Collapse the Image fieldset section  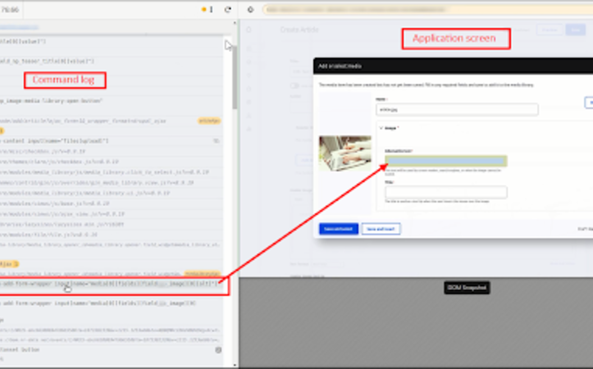[x=382, y=128]
